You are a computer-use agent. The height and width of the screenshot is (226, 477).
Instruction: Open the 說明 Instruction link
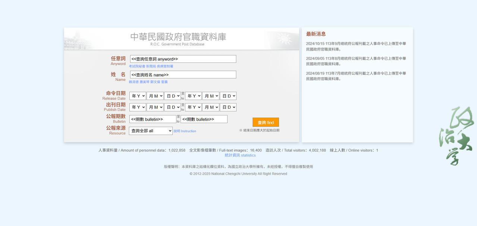tap(185, 131)
